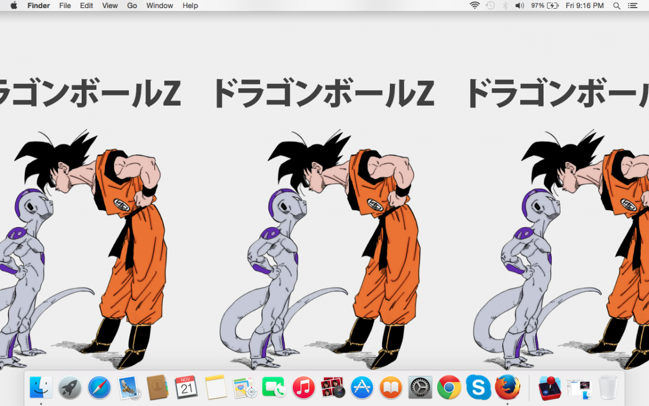Open Launchpad from the dock

pos(70,388)
